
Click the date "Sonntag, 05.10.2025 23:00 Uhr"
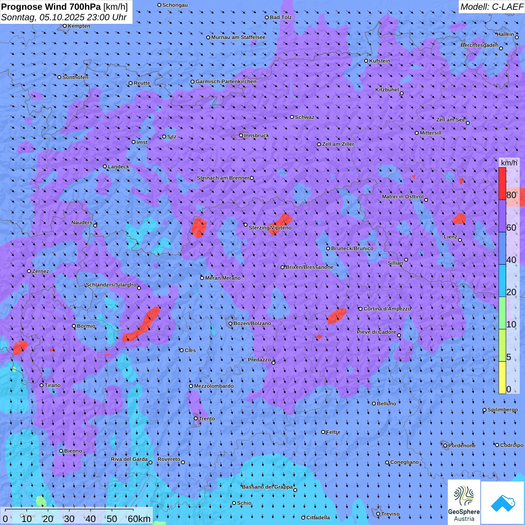click(64, 17)
